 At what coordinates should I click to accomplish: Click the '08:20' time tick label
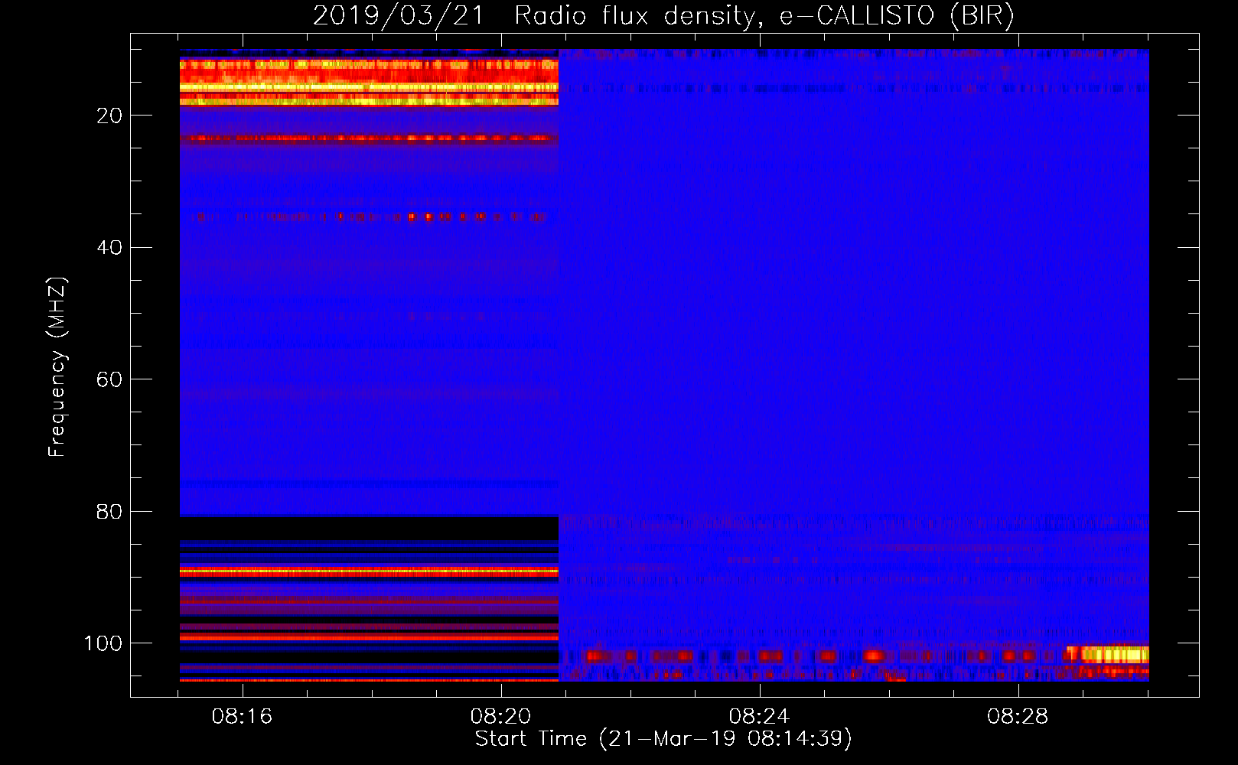click(501, 717)
